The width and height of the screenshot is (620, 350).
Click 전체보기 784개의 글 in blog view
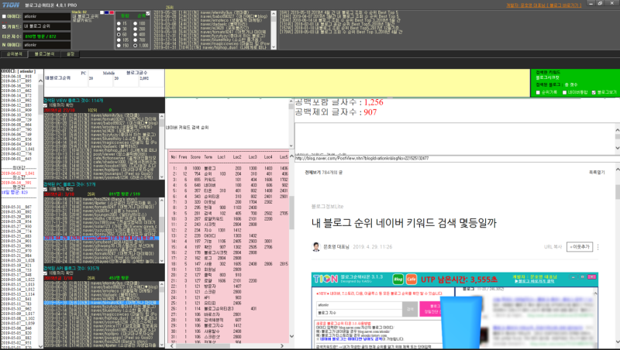click(323, 172)
